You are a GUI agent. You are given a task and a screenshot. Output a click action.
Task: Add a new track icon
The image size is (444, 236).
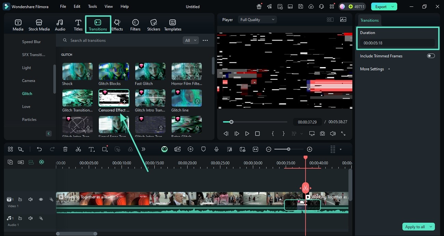click(10, 162)
